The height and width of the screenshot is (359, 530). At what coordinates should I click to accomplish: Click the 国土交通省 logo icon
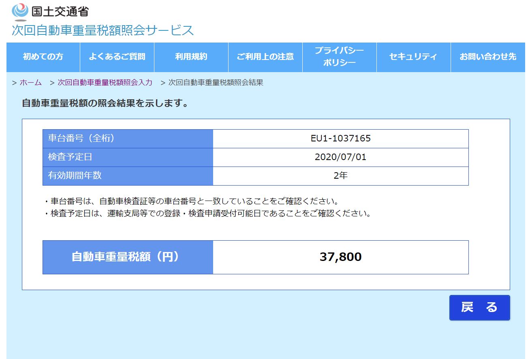pos(20,11)
